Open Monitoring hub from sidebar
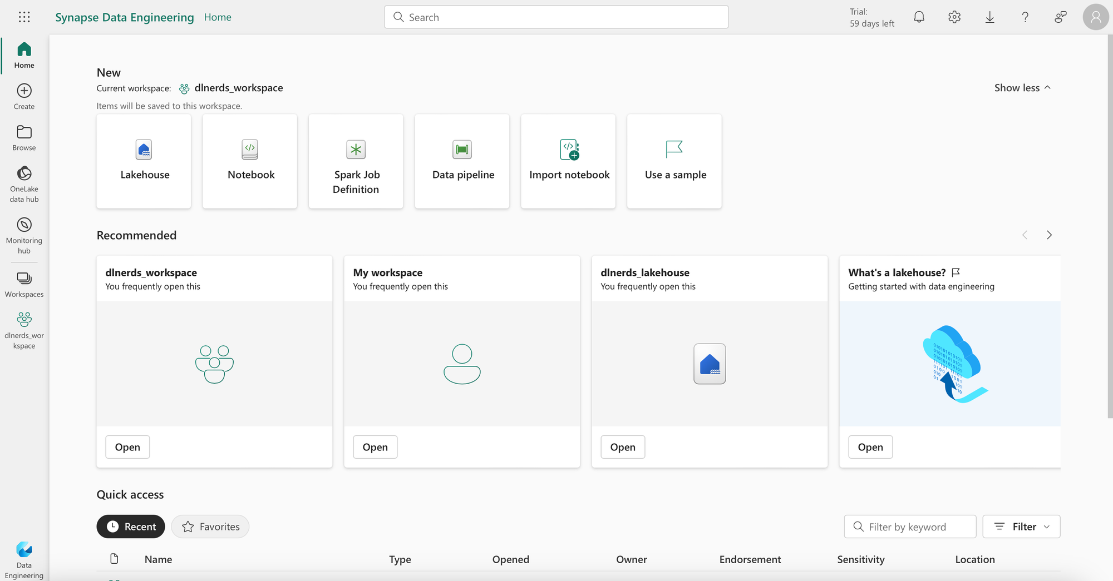1113x581 pixels. [x=24, y=236]
